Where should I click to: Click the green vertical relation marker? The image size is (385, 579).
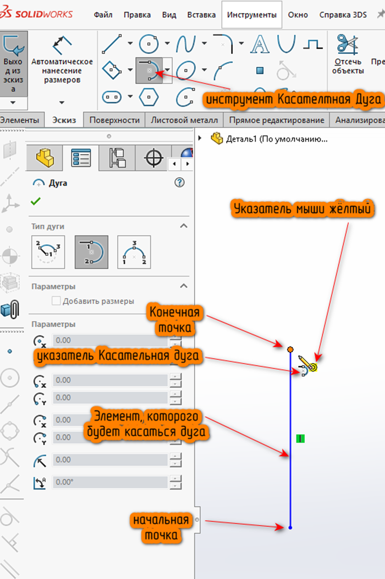[x=300, y=439]
